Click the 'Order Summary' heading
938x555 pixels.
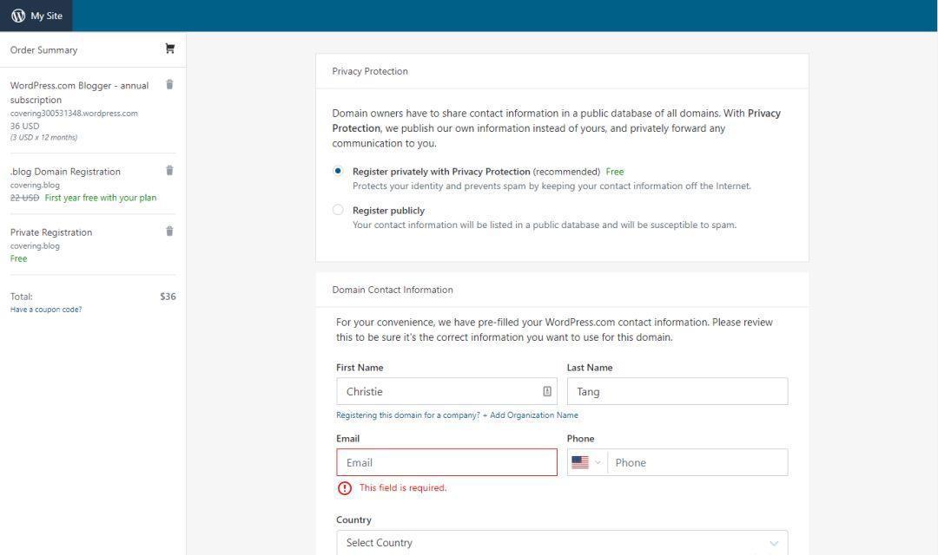click(x=43, y=50)
